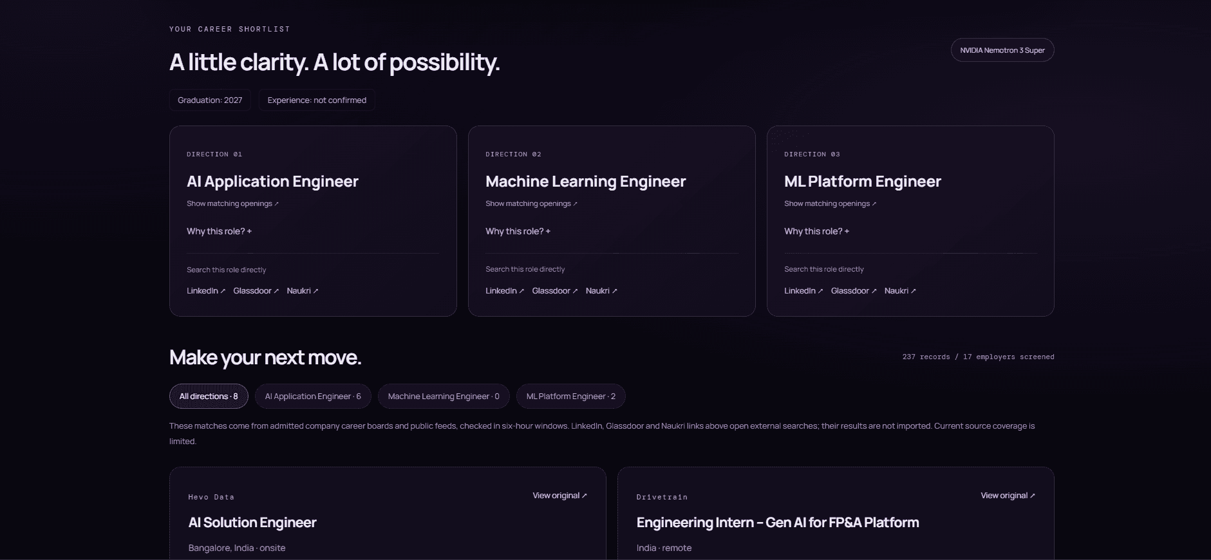Open LinkedIn search for Machine Learning Engineer

(x=505, y=291)
